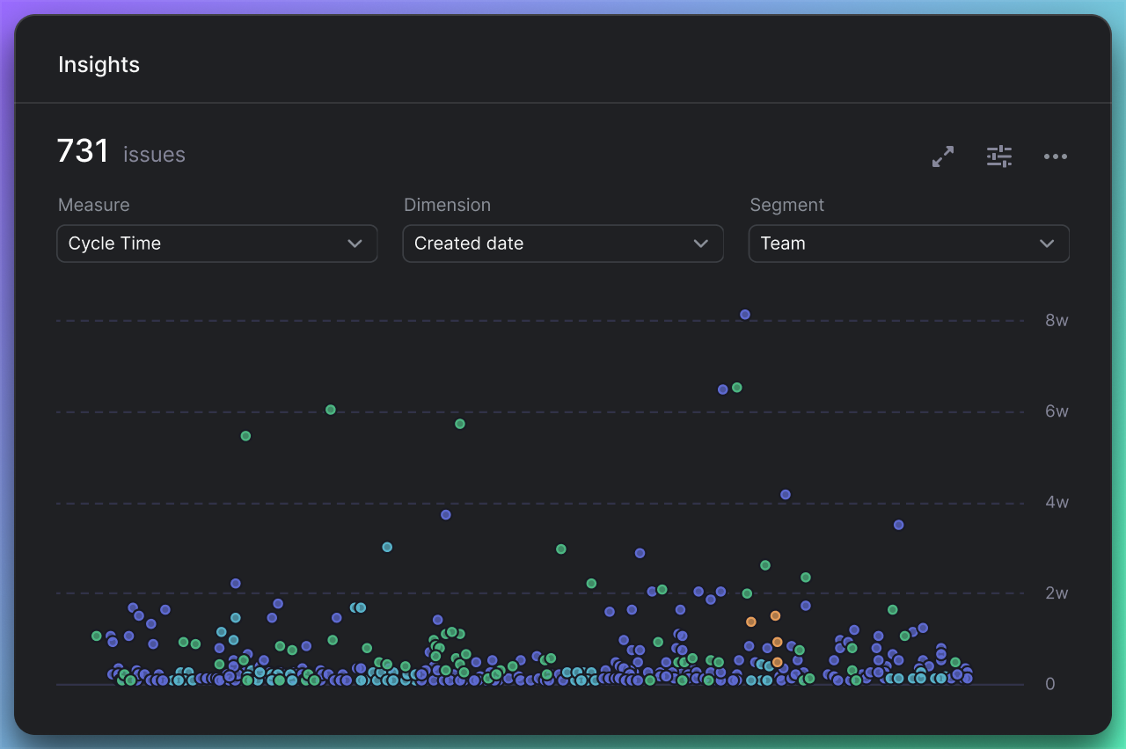Click the Insights panel title
The height and width of the screenshot is (749, 1126).
pyautogui.click(x=99, y=65)
